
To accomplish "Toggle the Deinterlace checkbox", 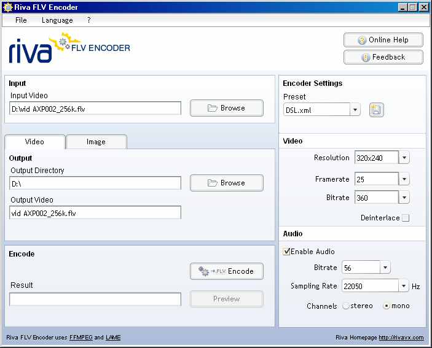I will point(406,218).
